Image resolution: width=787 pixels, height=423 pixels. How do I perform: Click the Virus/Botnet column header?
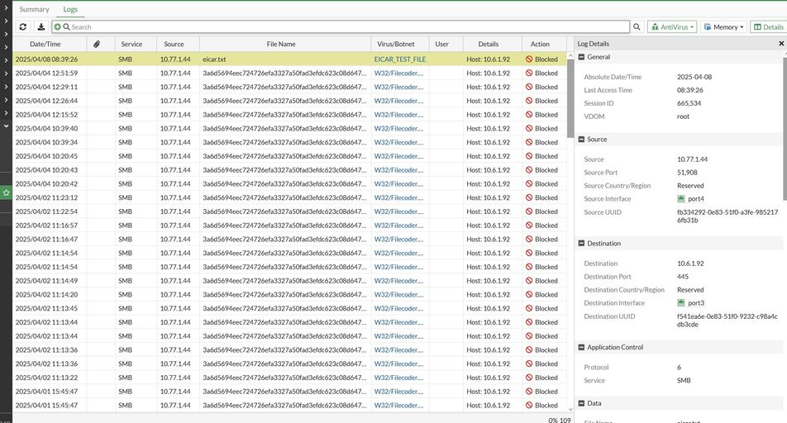395,44
